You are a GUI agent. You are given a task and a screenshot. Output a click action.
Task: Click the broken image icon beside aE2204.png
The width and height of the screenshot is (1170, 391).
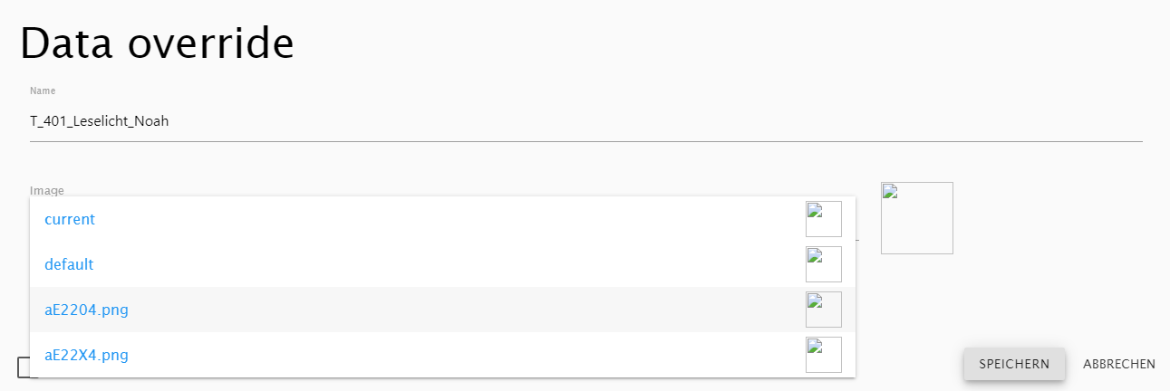coord(823,310)
